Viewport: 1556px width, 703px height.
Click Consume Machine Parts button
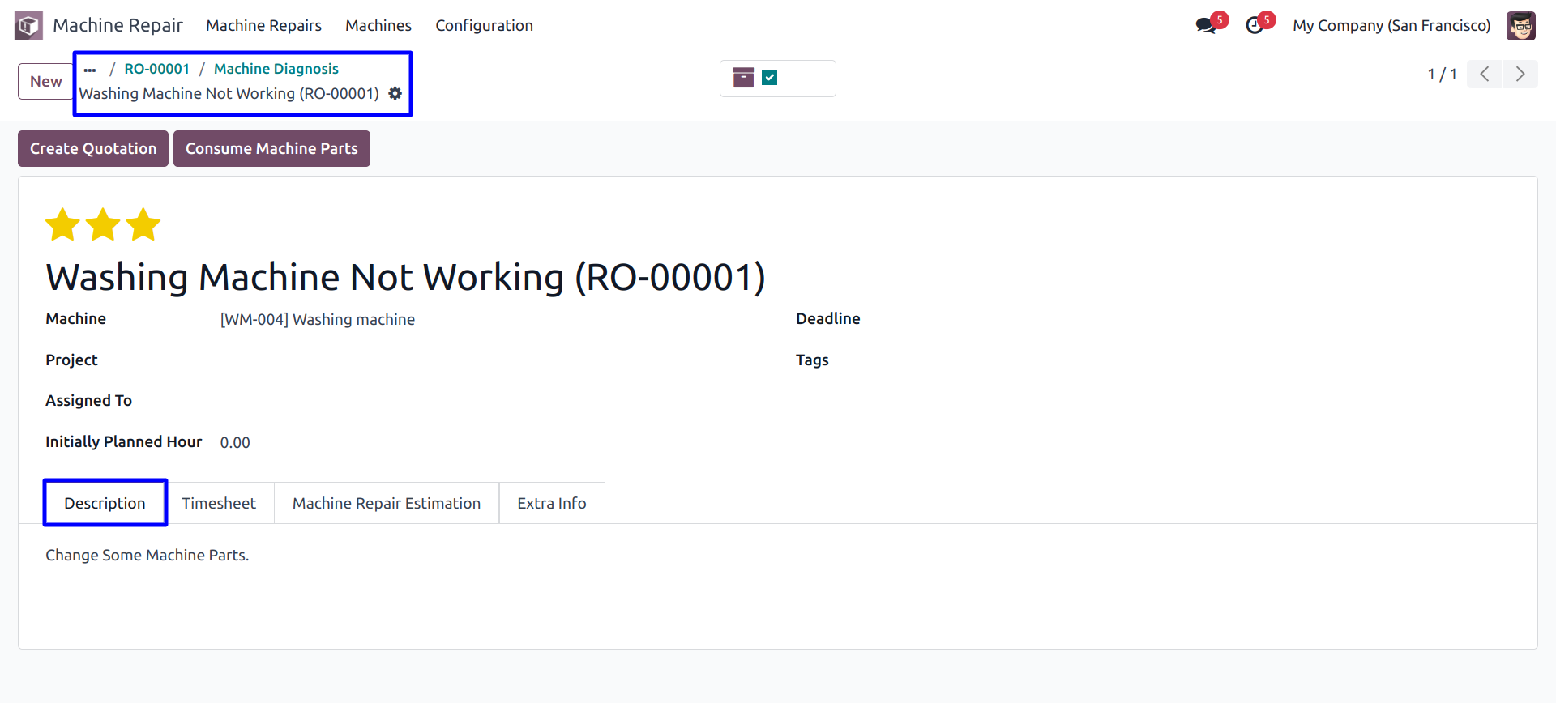click(271, 148)
